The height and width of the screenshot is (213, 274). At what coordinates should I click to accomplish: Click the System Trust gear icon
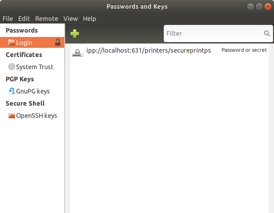[12, 67]
